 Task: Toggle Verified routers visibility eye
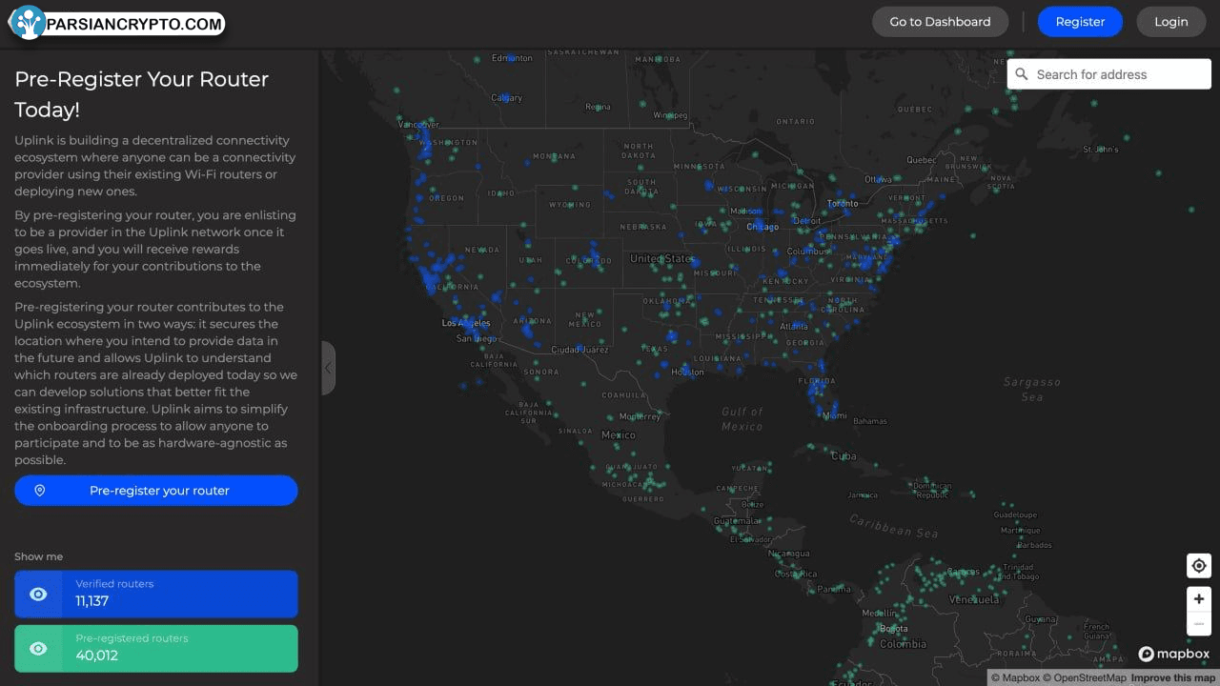pyautogui.click(x=38, y=595)
